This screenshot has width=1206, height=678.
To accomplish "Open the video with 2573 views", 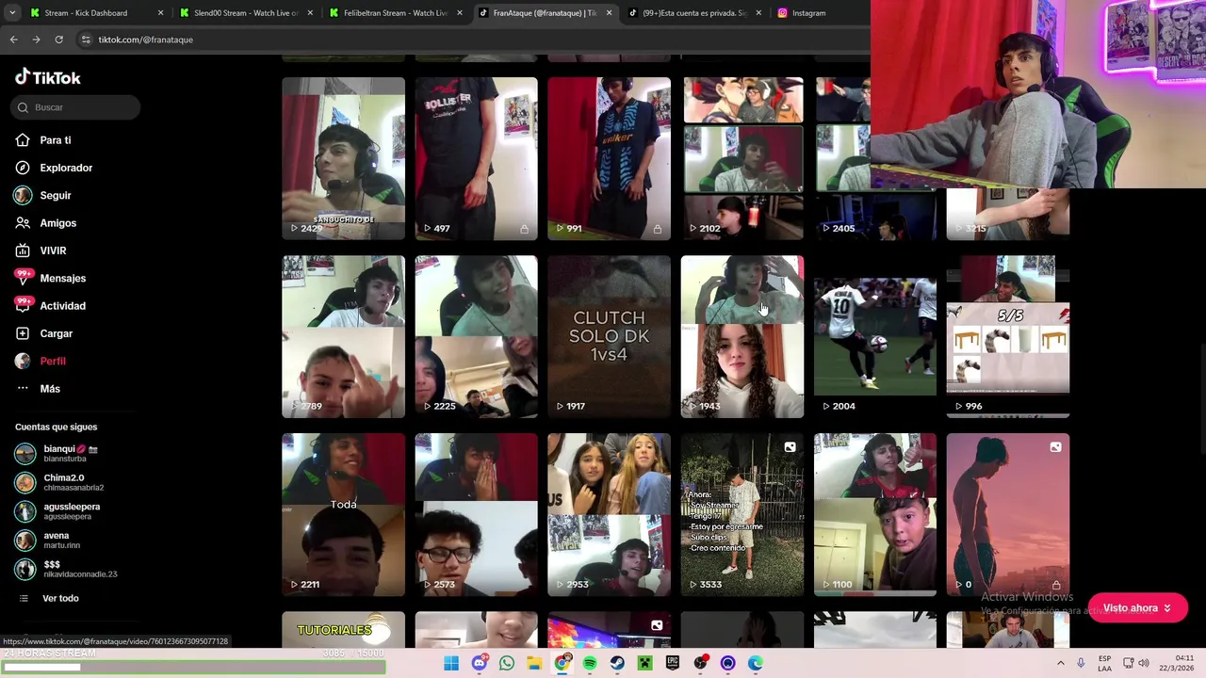I will click(x=476, y=514).
